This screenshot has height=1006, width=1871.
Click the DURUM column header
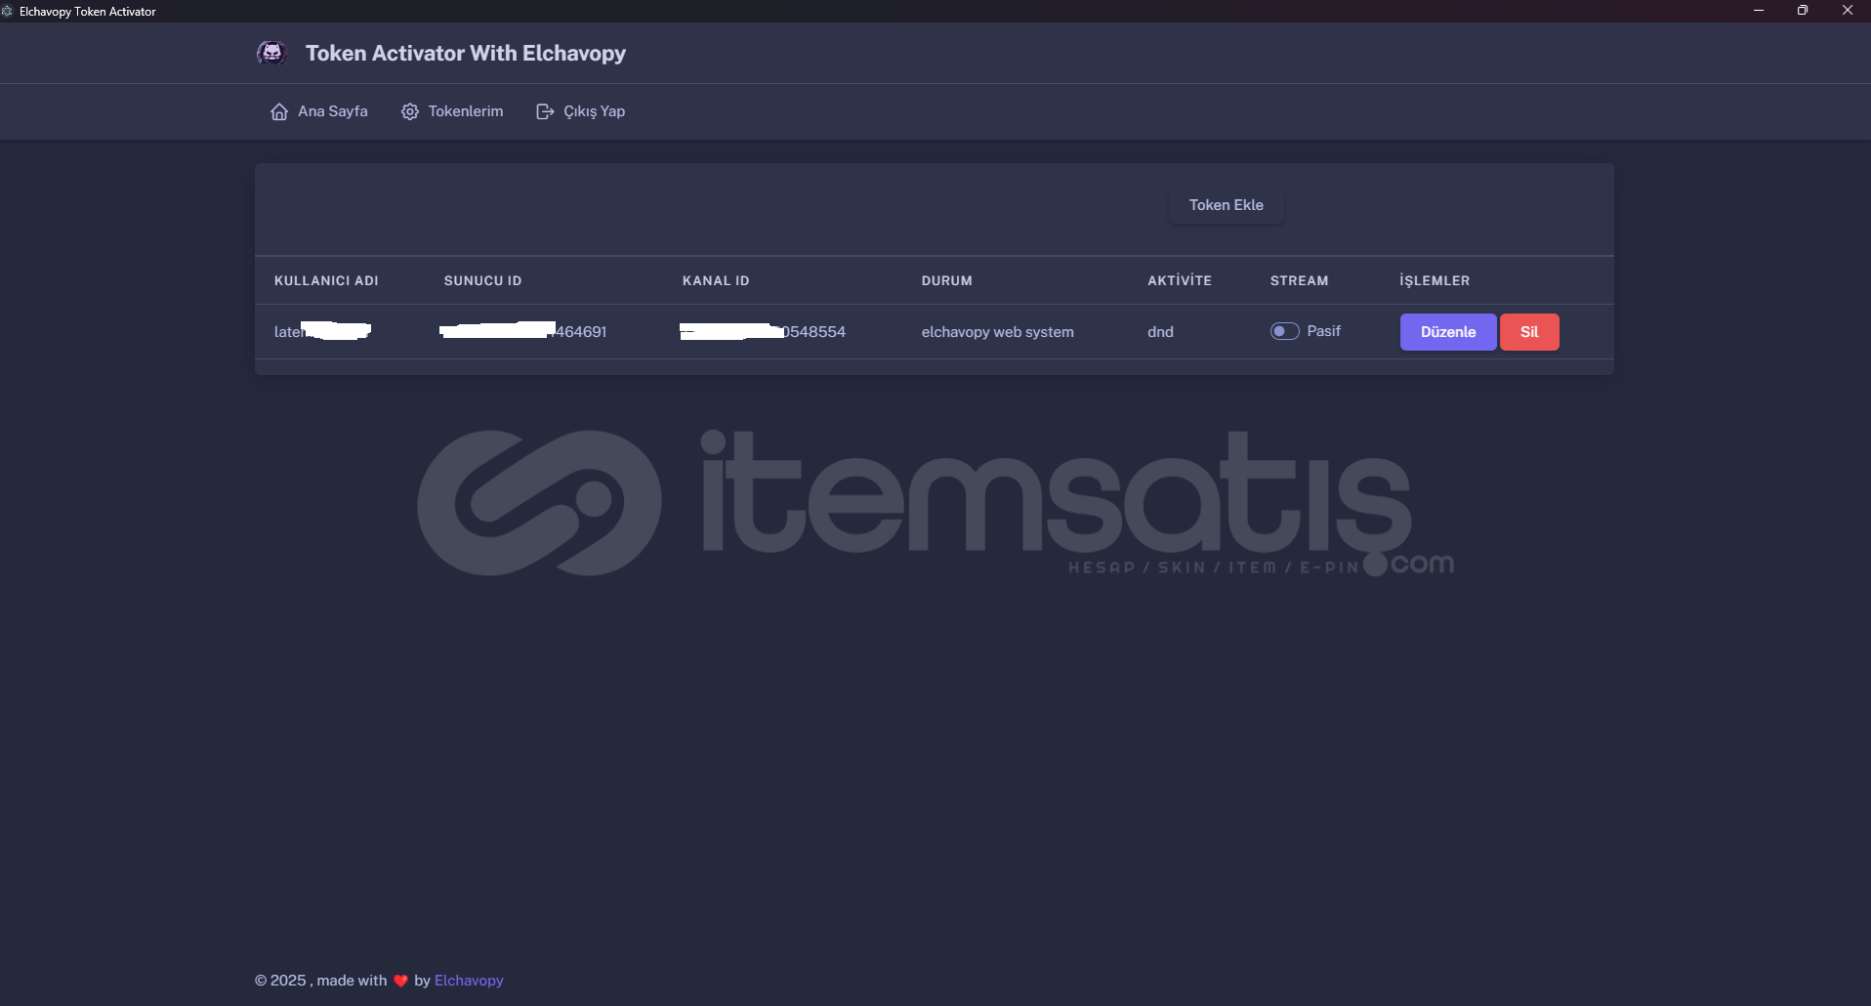[946, 280]
